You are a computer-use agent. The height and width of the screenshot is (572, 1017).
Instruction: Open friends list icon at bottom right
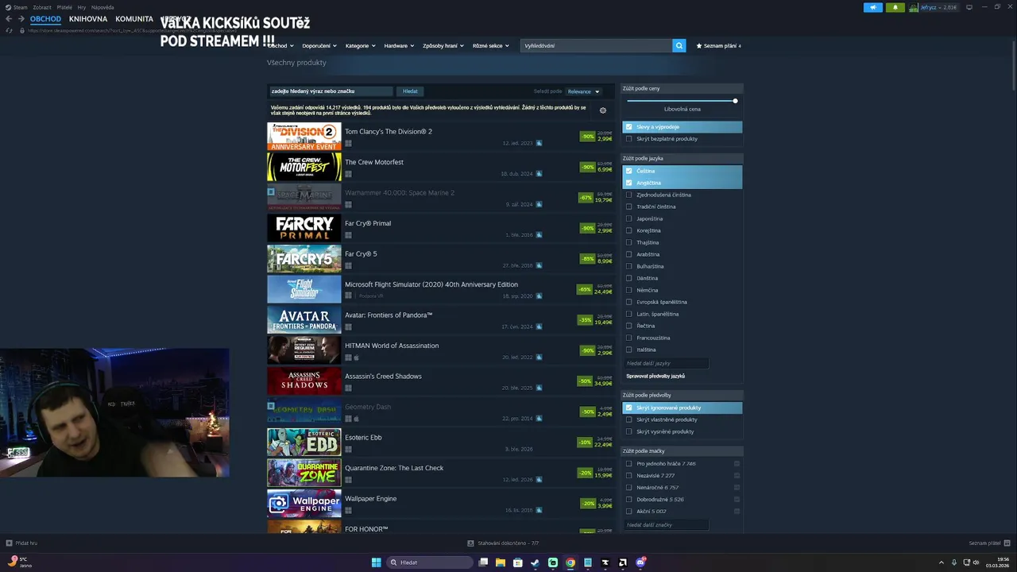point(1007,543)
